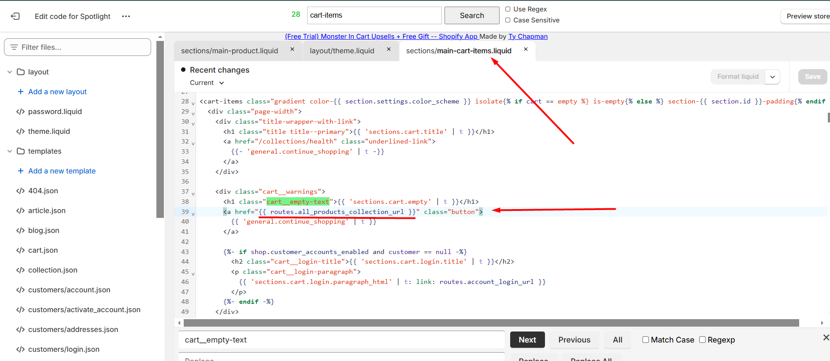This screenshot has height=361, width=830.
Task: Click code icon beside customers/login.json
Action: (x=20, y=349)
